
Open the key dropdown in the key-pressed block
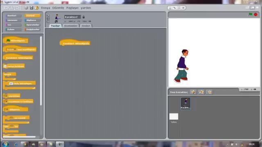tap(11, 49)
